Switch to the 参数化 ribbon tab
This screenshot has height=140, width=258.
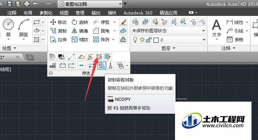point(46,13)
